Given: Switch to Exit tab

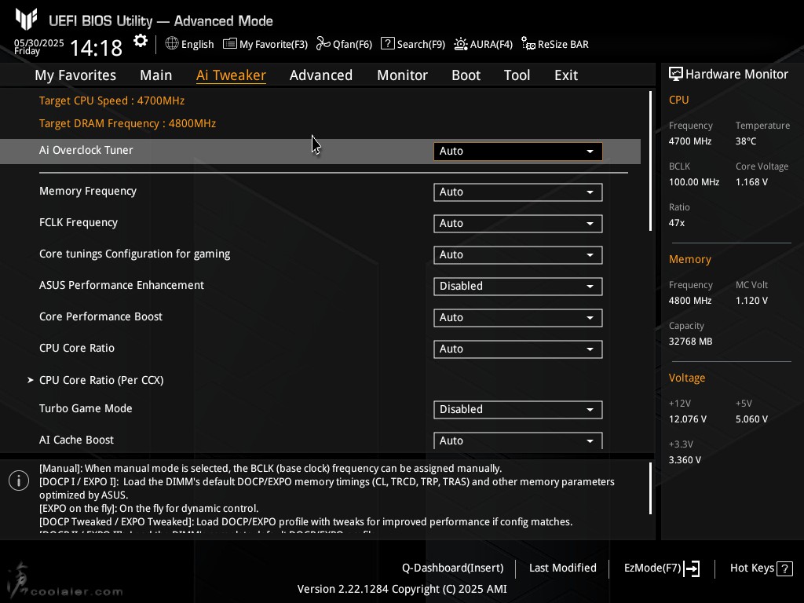Looking at the screenshot, I should [x=566, y=75].
